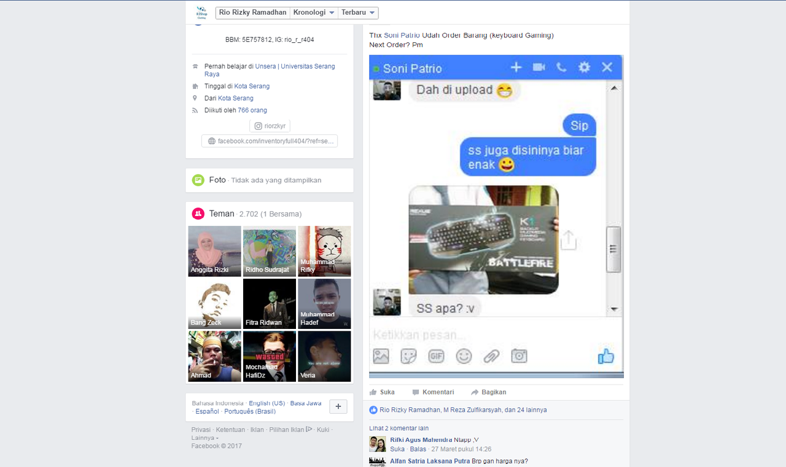Click the plus button for more languages
Screen dimensions: 786x467
(x=338, y=406)
